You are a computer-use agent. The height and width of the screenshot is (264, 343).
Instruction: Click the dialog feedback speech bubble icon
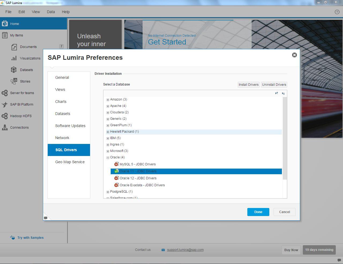pyautogui.click(x=46, y=218)
